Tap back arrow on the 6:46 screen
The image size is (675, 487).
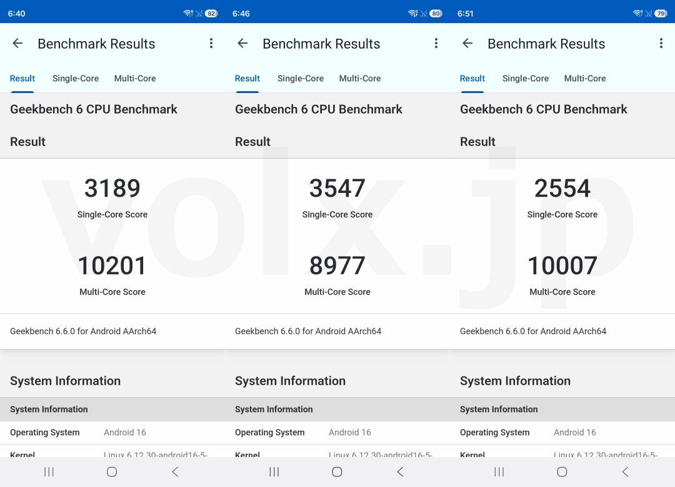pyautogui.click(x=242, y=44)
